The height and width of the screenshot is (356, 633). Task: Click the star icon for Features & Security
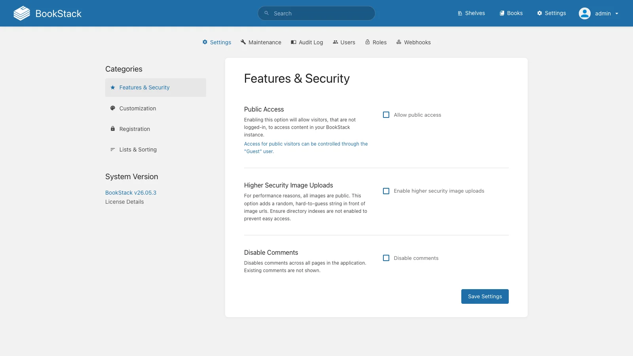pos(113,87)
